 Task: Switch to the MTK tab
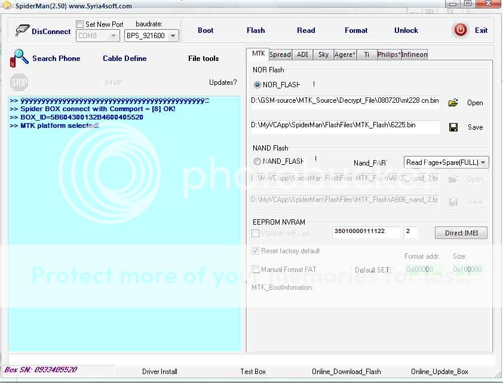258,54
